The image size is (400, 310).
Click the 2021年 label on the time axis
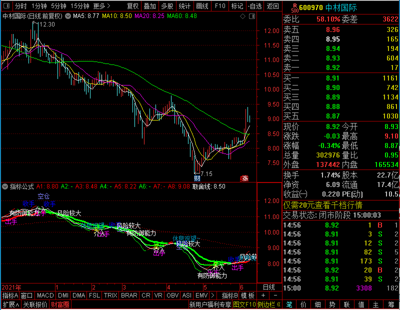click(x=11, y=287)
